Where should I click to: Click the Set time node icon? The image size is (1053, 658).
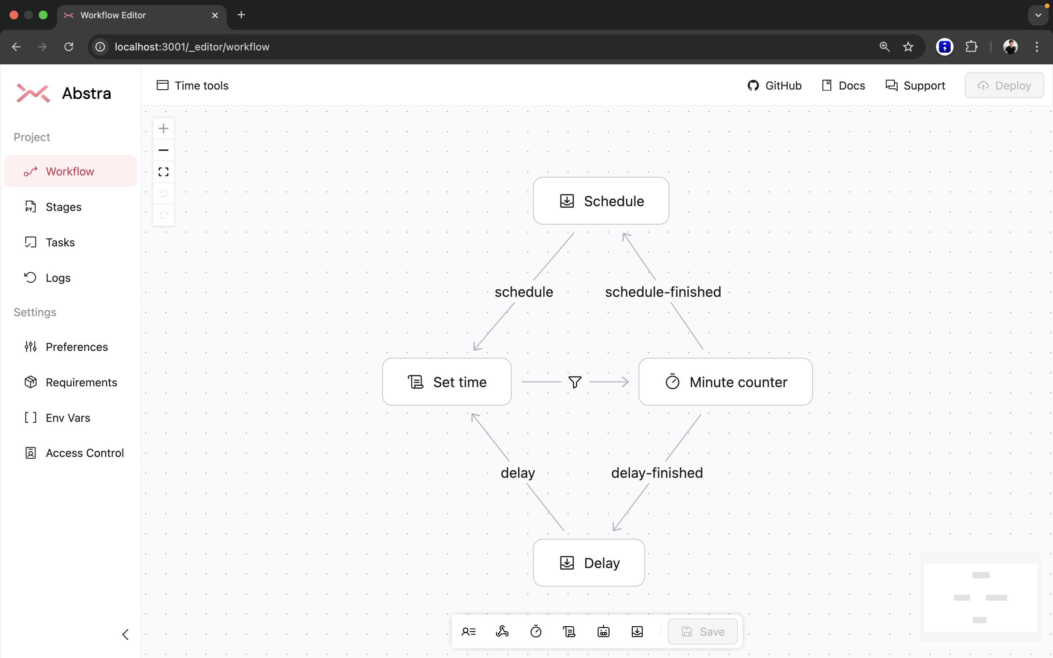point(415,381)
